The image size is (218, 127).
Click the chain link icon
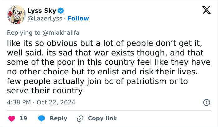[81, 118]
